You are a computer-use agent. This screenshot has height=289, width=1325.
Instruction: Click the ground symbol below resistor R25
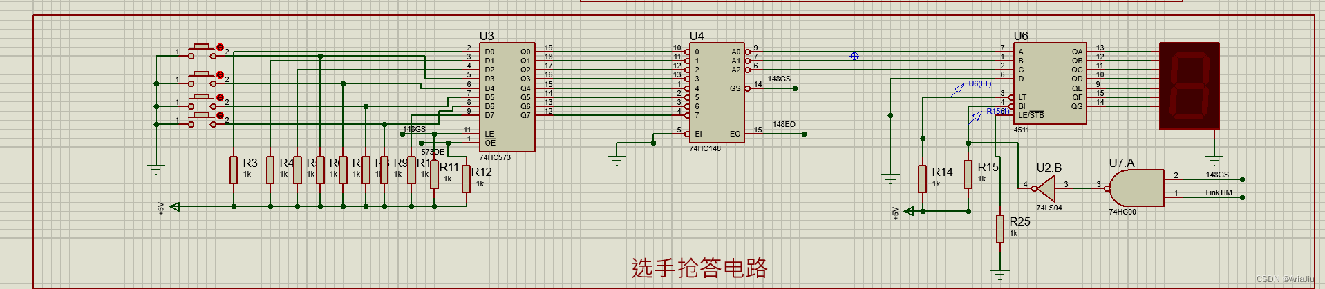[x=1000, y=274]
